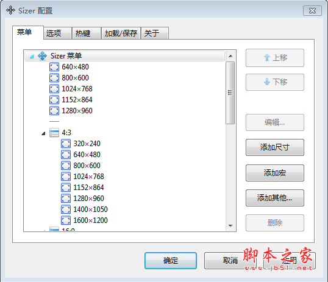Select the 320×240 entry text
328x282 pixels.
(87, 144)
